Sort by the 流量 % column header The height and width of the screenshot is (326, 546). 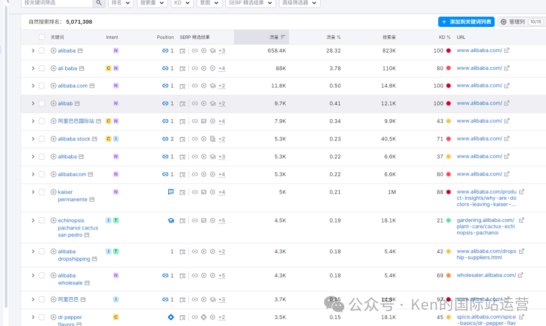point(333,37)
